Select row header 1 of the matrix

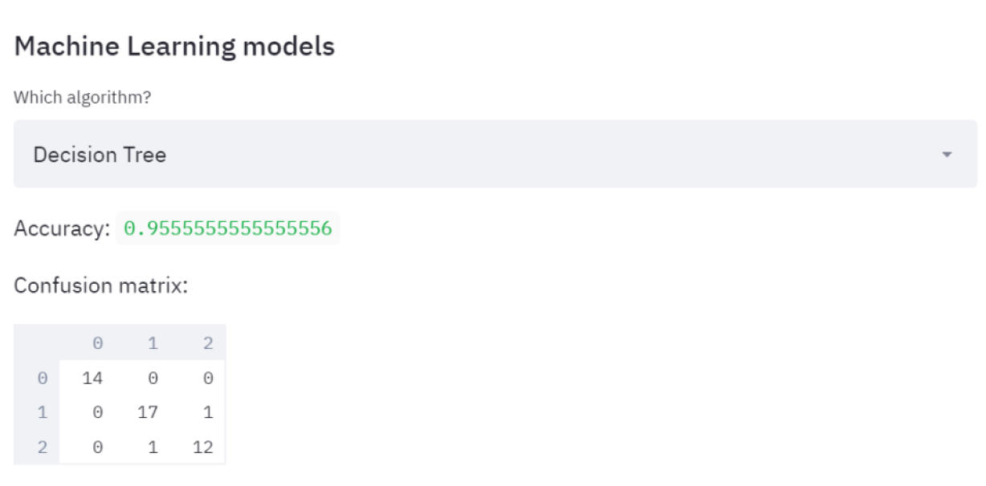[42, 412]
